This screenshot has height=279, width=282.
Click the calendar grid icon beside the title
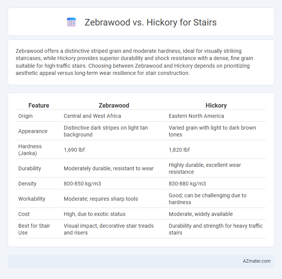click(72, 22)
